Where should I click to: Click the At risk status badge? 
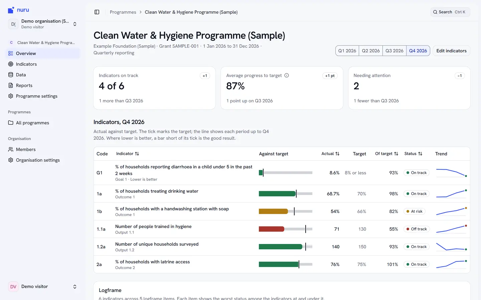coord(414,211)
